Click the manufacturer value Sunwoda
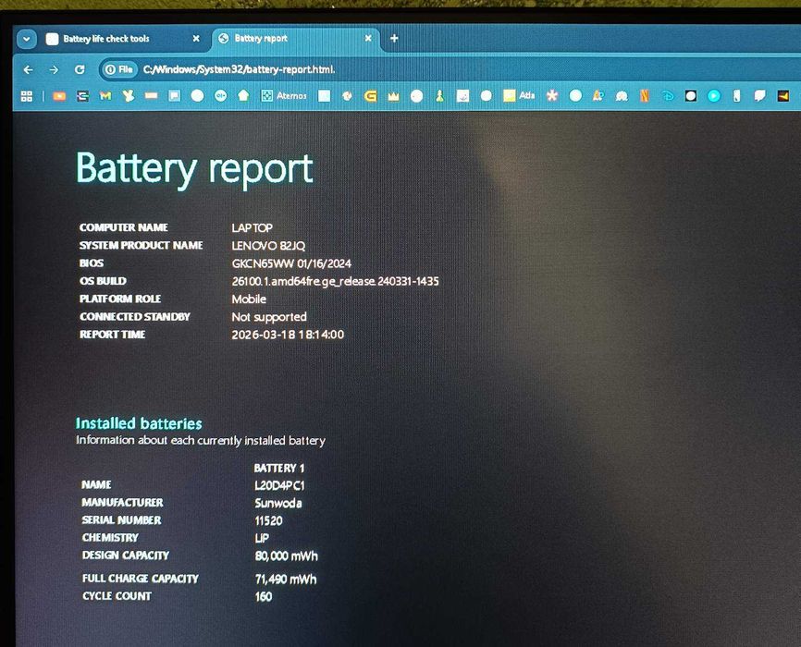 click(278, 504)
